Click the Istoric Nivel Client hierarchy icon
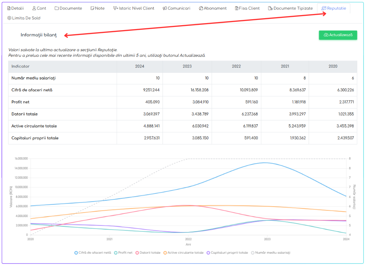The height and width of the screenshot is (267, 366). 116,8
